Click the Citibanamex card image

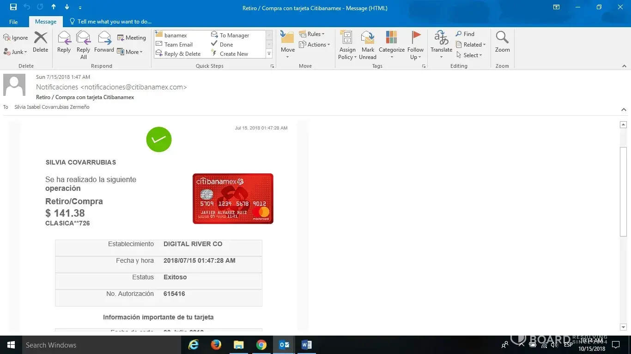point(233,199)
